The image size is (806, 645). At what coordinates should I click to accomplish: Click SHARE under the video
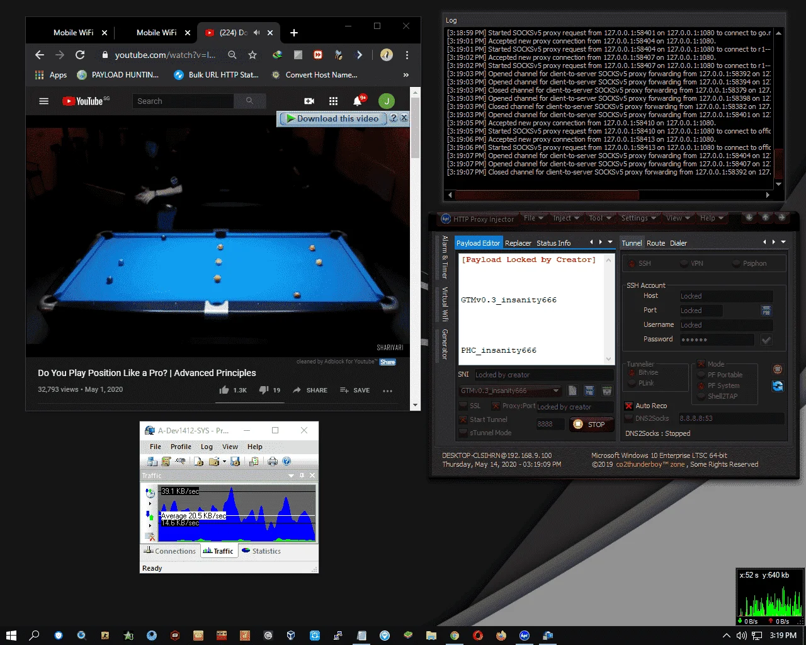point(310,391)
